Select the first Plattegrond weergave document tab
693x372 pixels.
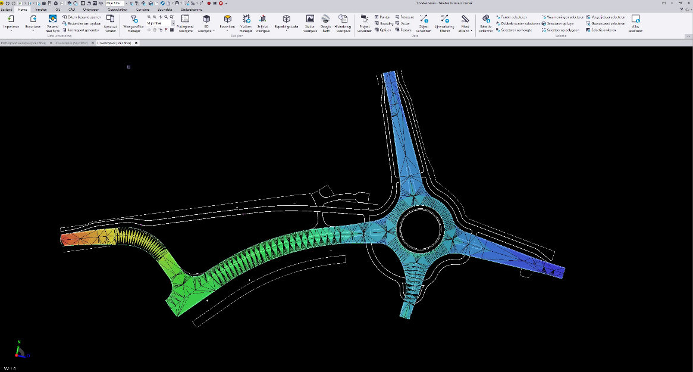24,43
